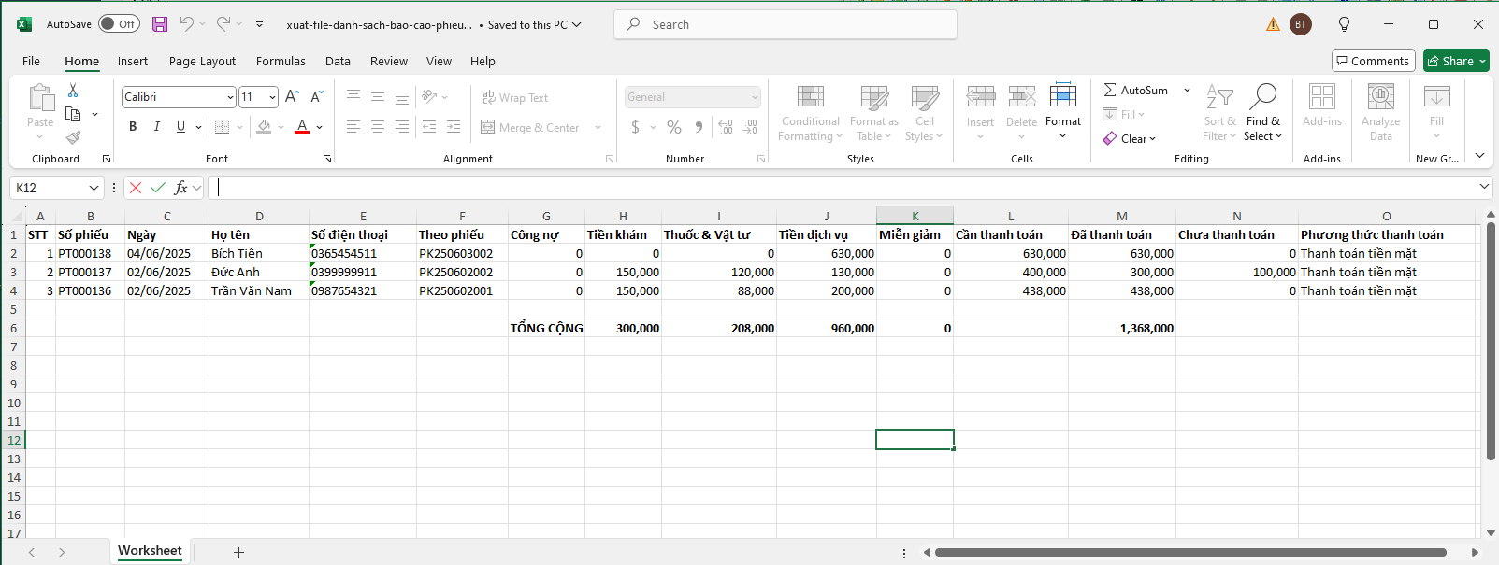Click the Center horizontal alignment icon
Image resolution: width=1499 pixels, height=565 pixels.
pyautogui.click(x=378, y=127)
